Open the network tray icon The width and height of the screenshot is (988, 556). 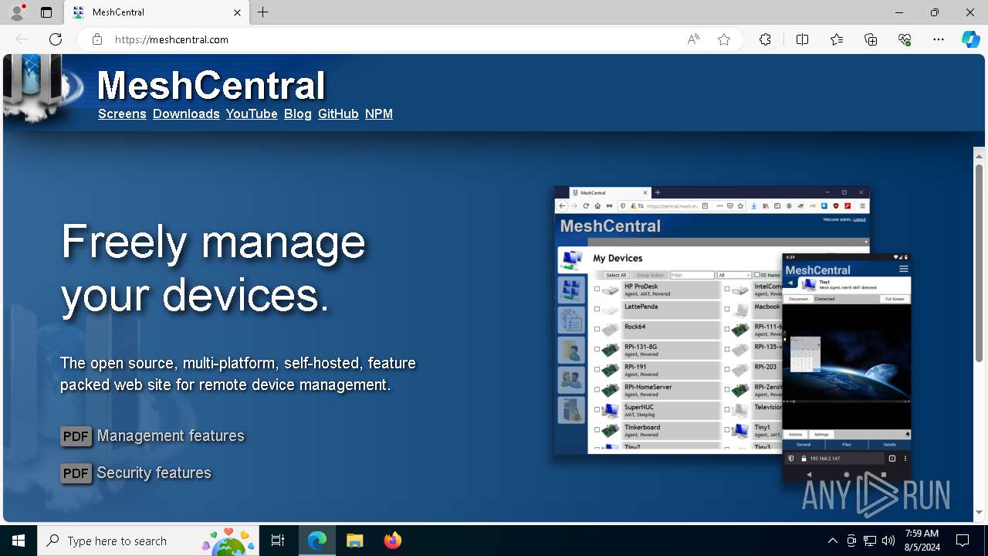point(870,541)
